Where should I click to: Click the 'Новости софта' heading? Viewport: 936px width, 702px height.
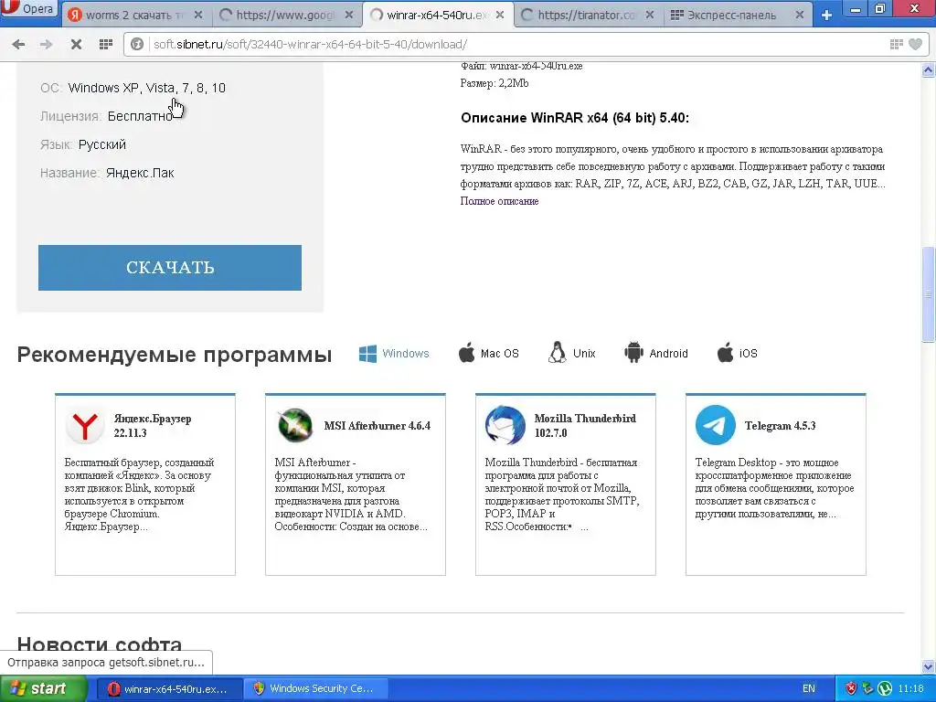pyautogui.click(x=100, y=645)
